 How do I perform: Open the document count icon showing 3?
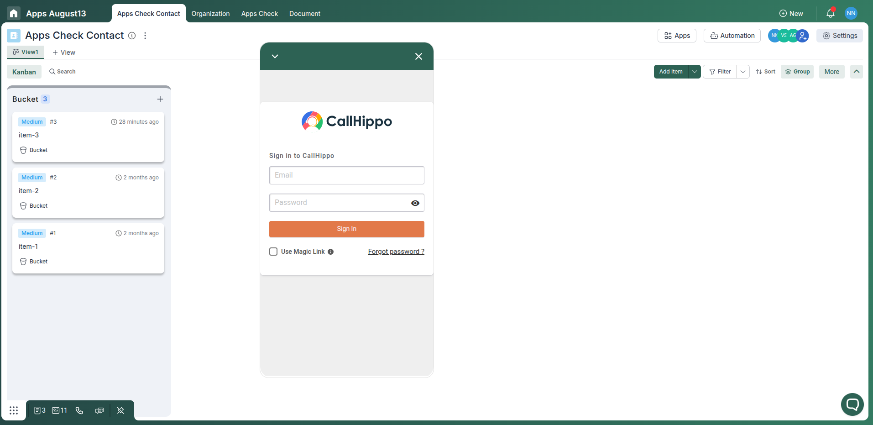pos(39,410)
